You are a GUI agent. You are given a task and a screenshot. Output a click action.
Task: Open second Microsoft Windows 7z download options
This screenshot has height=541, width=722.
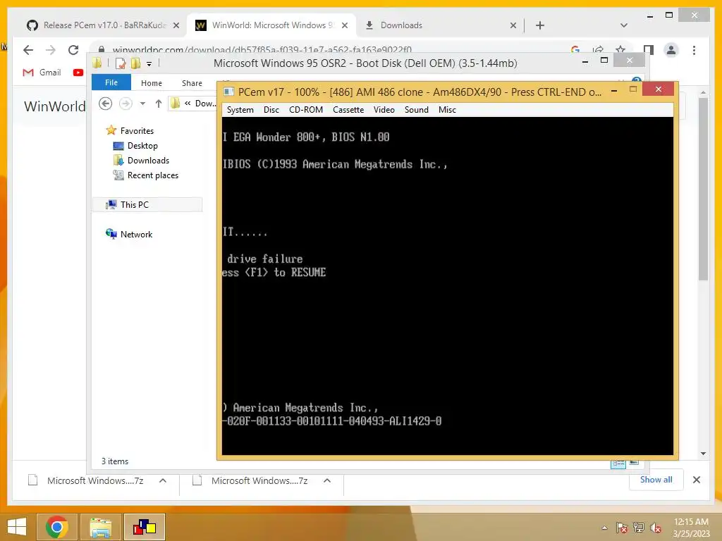(x=327, y=480)
